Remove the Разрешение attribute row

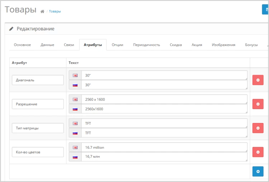(258, 104)
